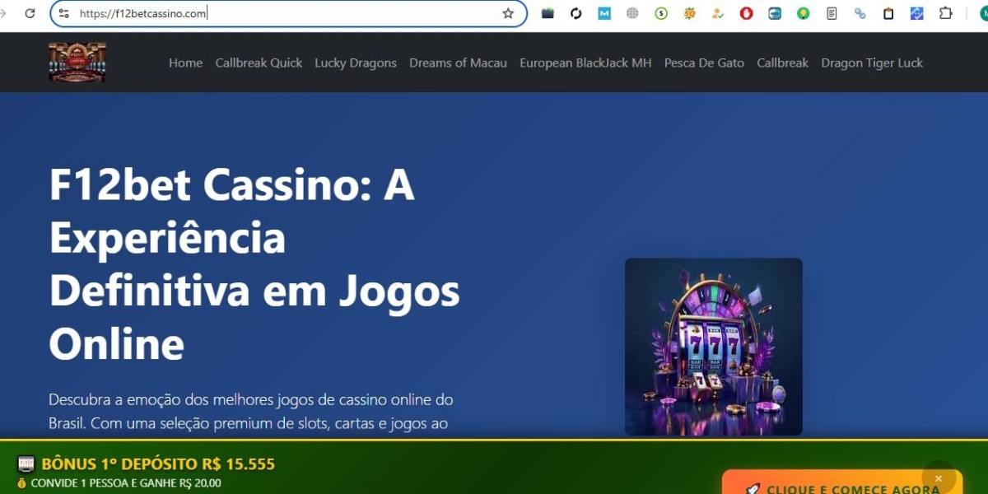988x494 pixels.
Task: Click the address bar URL field
Action: (x=288, y=13)
